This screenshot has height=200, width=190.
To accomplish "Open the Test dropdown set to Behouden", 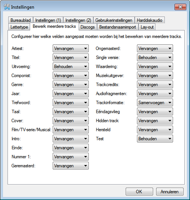I will click(155, 138).
